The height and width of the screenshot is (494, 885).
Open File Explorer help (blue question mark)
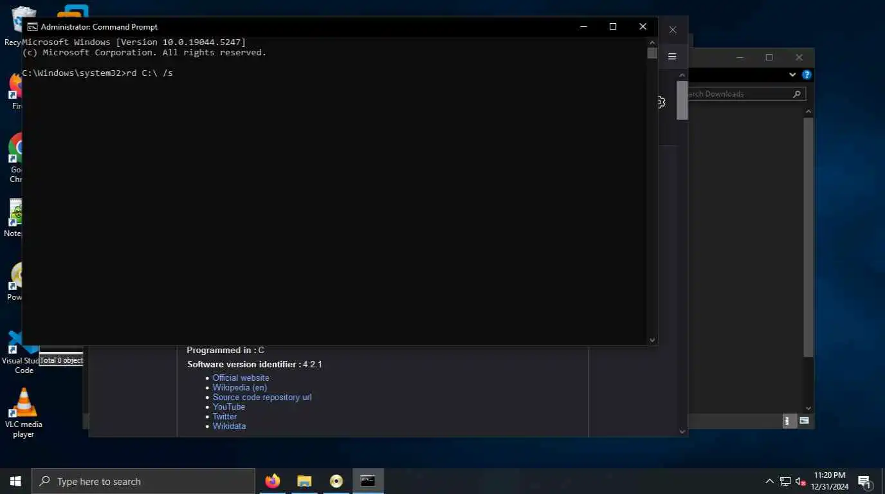[x=807, y=75]
